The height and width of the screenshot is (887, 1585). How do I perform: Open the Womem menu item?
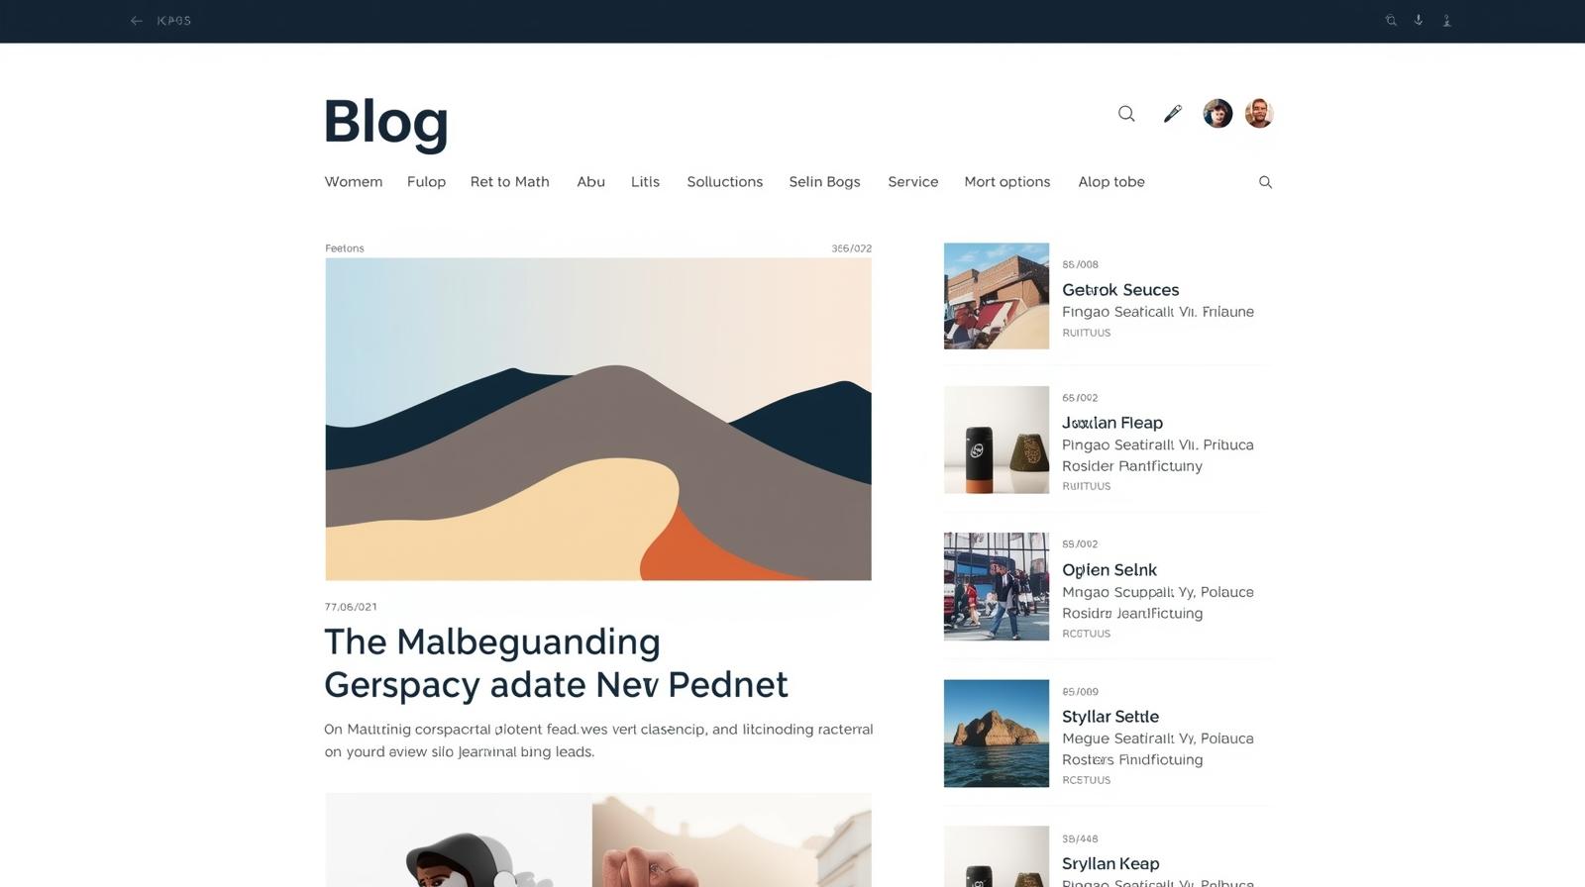354,182
